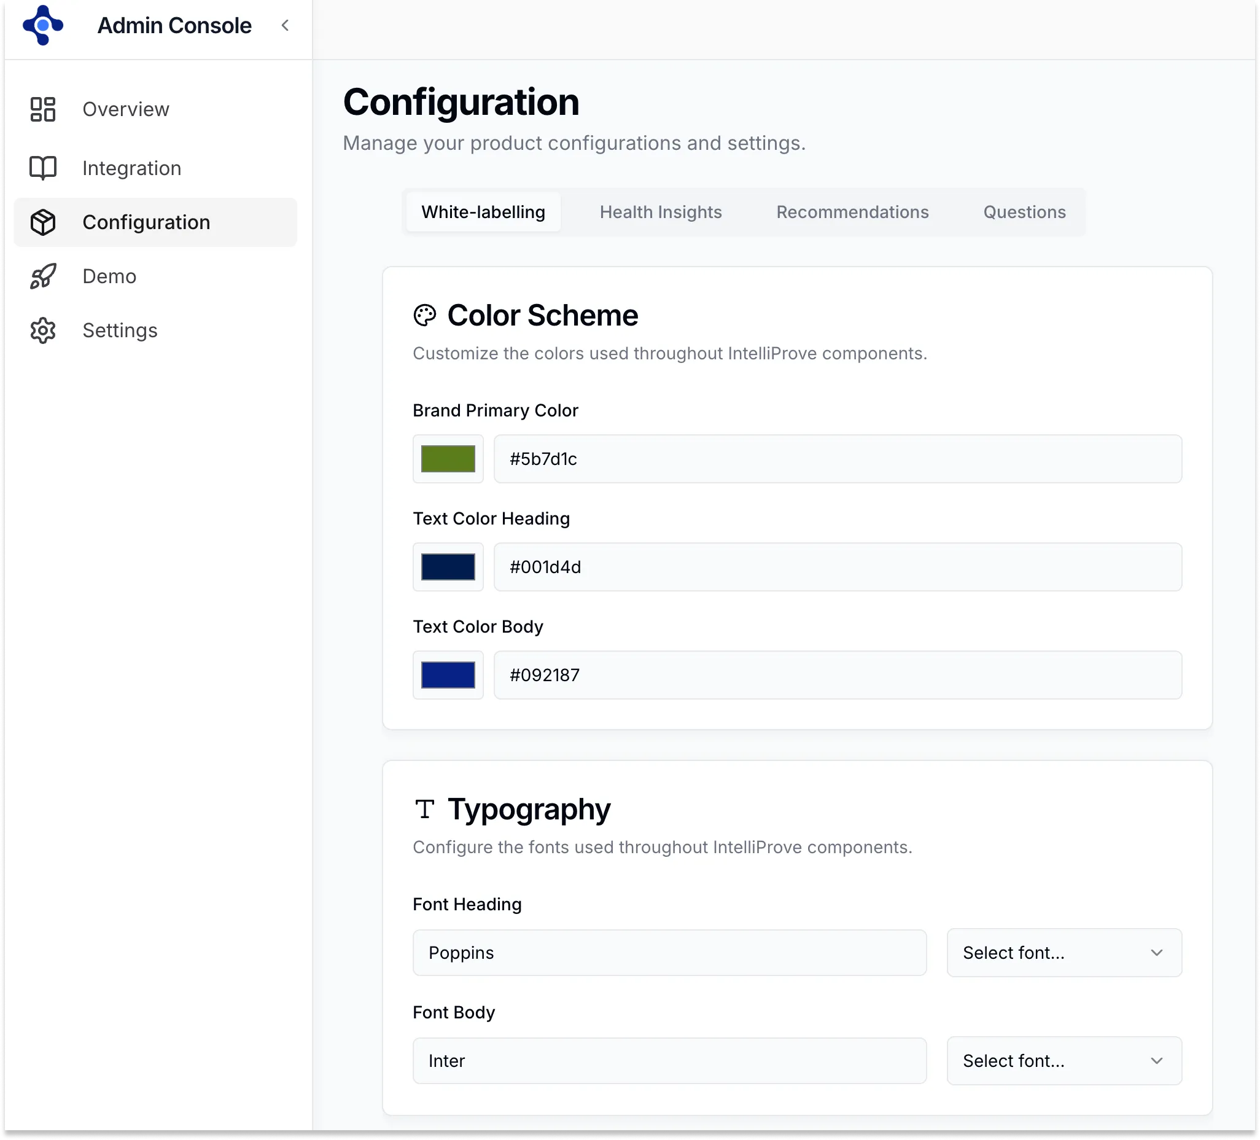
Task: Click the Poppins font heading field
Action: click(x=669, y=953)
